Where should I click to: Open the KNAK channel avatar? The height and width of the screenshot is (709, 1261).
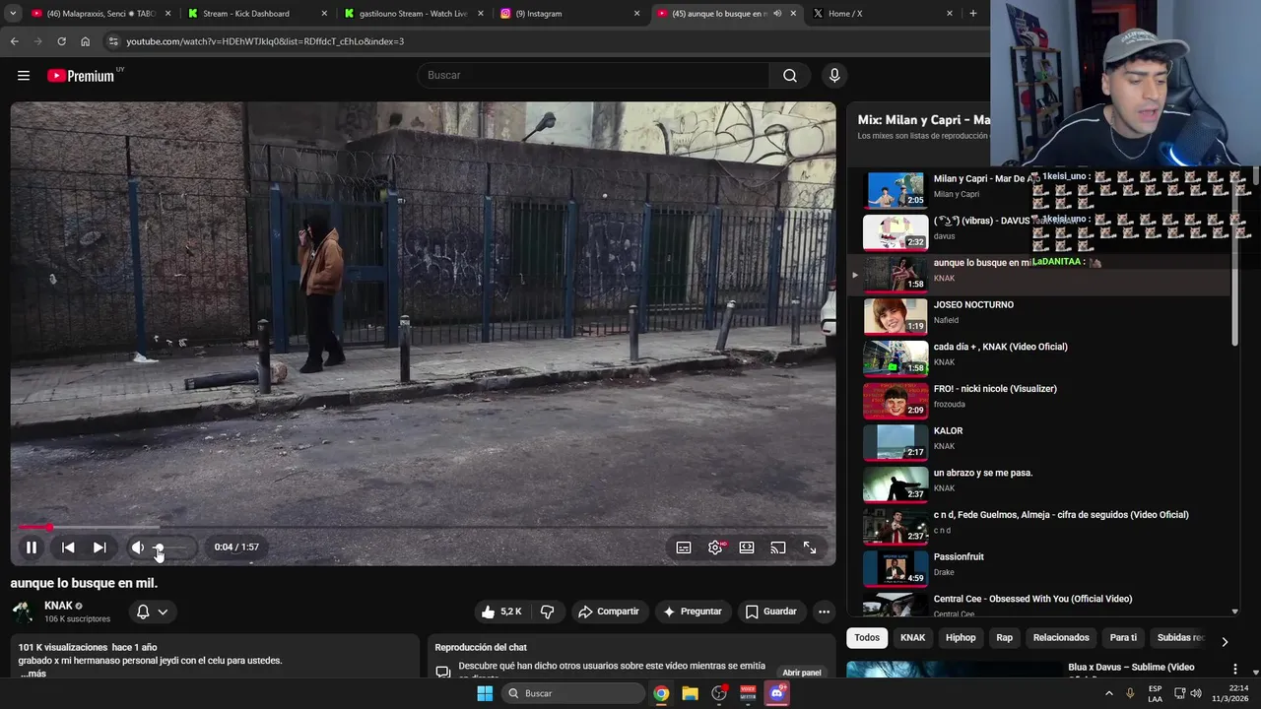(x=23, y=612)
